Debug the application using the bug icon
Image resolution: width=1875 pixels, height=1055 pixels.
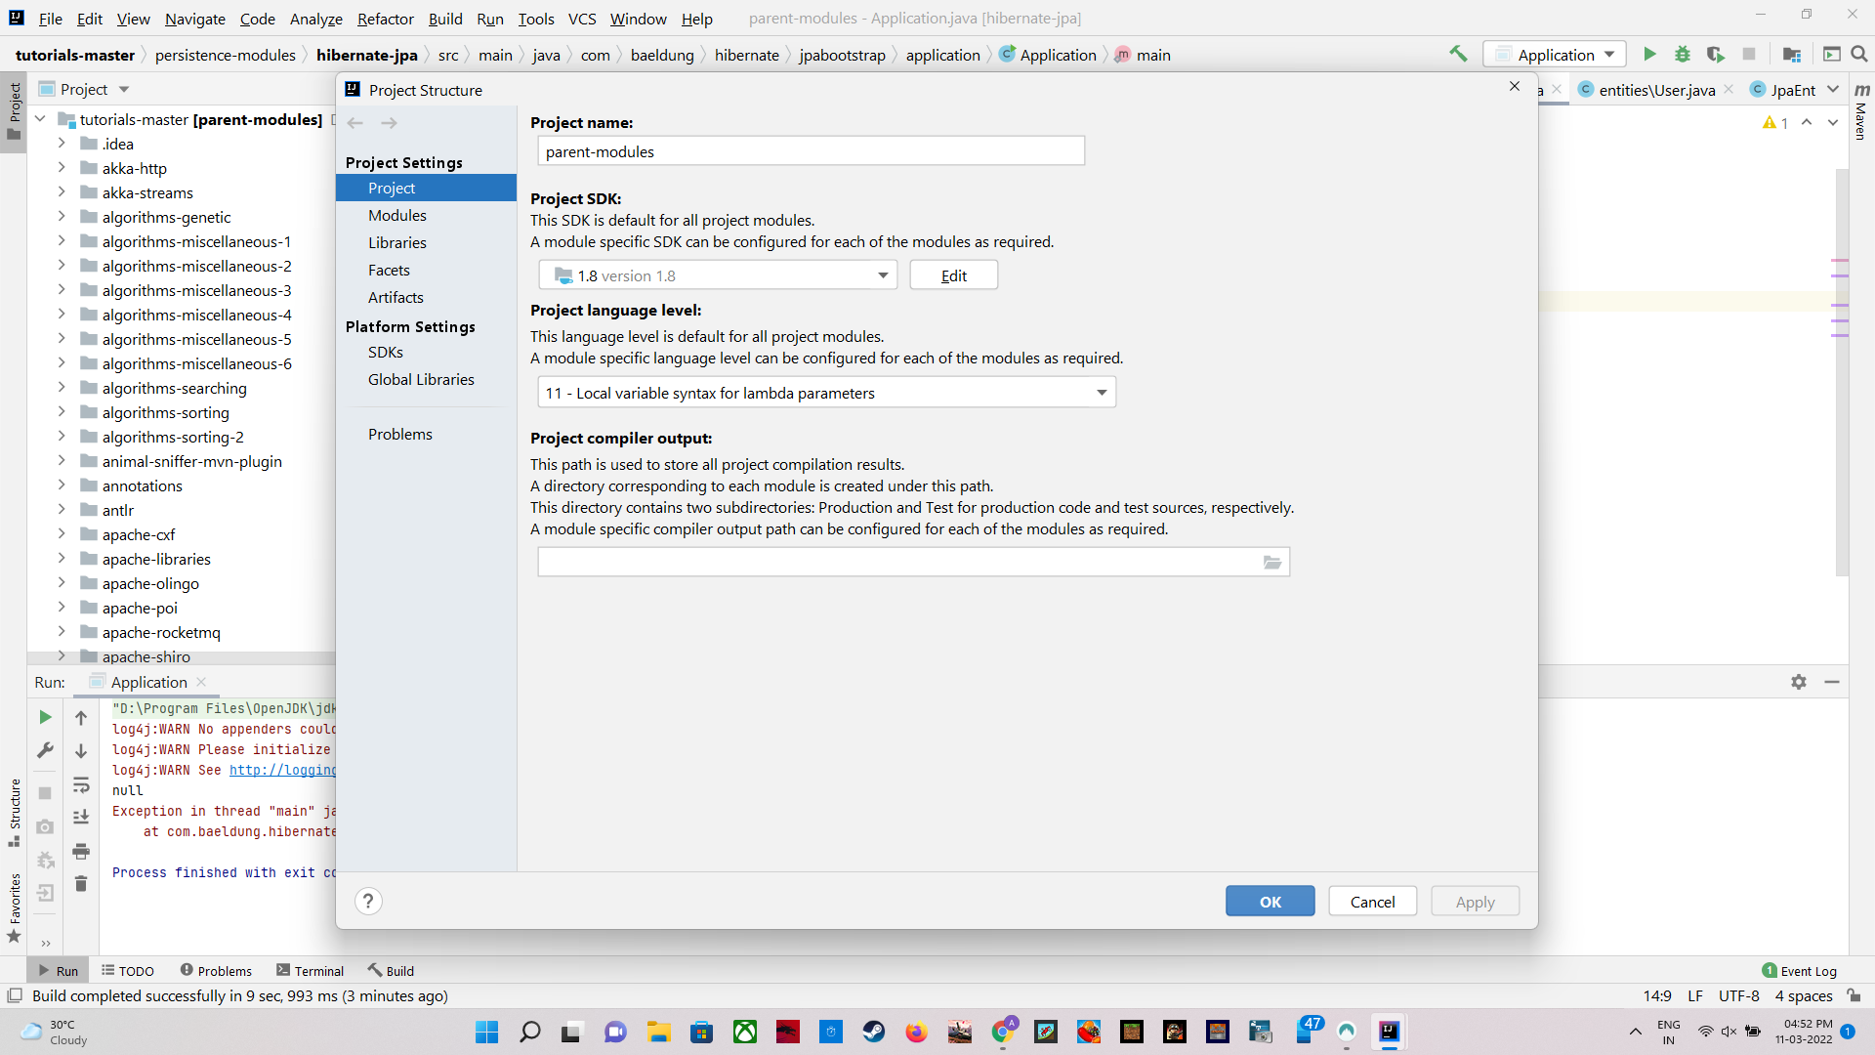(1683, 54)
